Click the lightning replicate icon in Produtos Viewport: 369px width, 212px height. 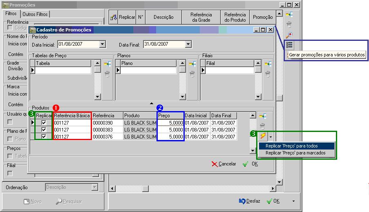coord(263,136)
